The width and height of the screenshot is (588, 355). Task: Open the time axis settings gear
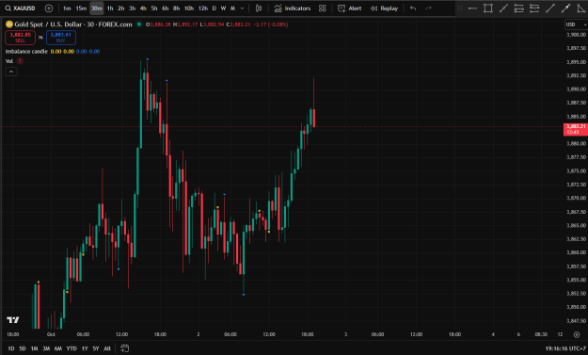click(x=577, y=334)
